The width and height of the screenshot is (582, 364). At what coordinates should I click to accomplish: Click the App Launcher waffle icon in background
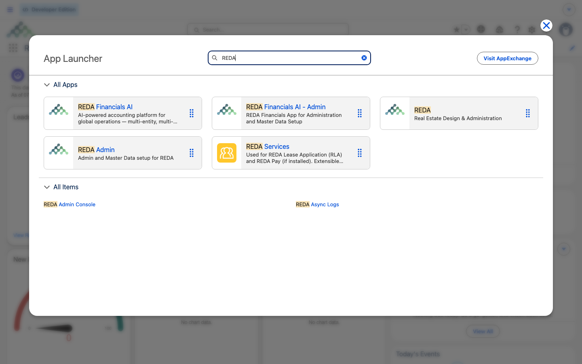tap(13, 48)
